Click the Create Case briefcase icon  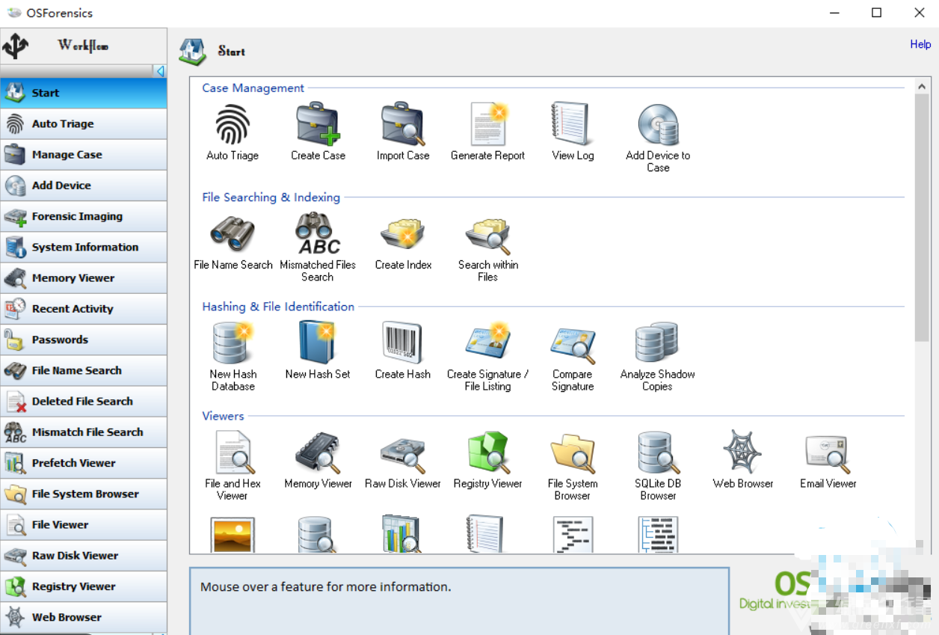click(x=318, y=124)
